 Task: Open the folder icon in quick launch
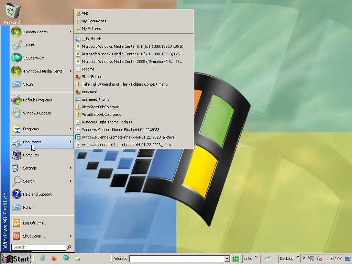tap(78, 258)
